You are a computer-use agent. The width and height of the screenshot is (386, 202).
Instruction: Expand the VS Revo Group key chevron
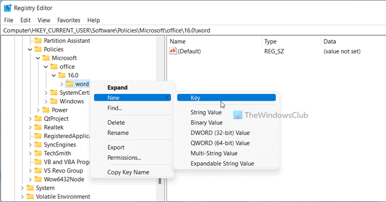[30, 171]
